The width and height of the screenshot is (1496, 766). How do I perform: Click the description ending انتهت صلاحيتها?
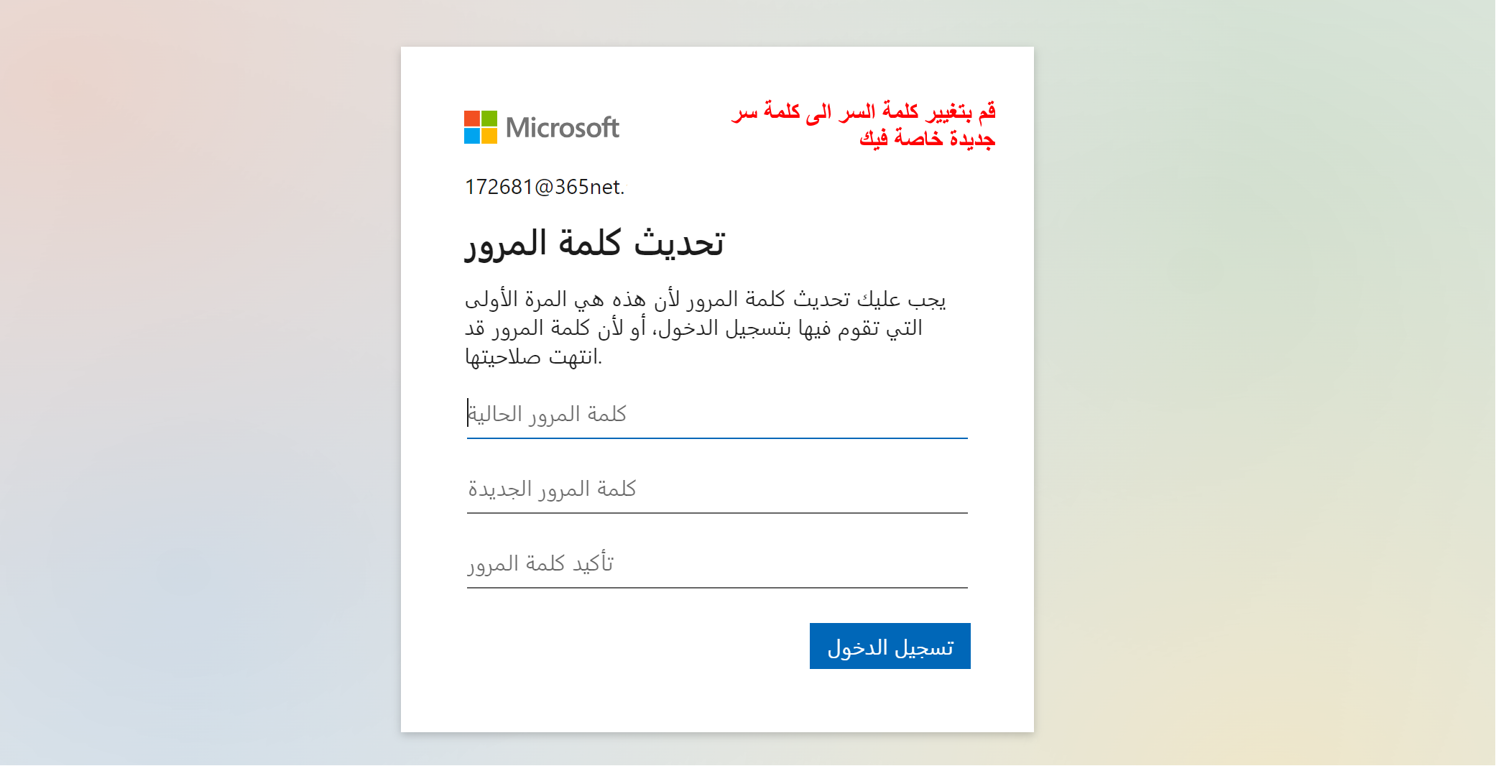point(533,357)
